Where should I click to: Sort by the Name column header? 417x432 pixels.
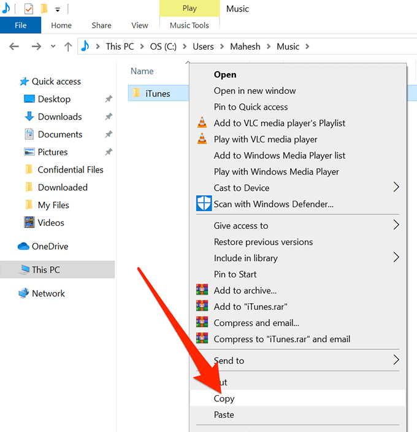point(142,71)
